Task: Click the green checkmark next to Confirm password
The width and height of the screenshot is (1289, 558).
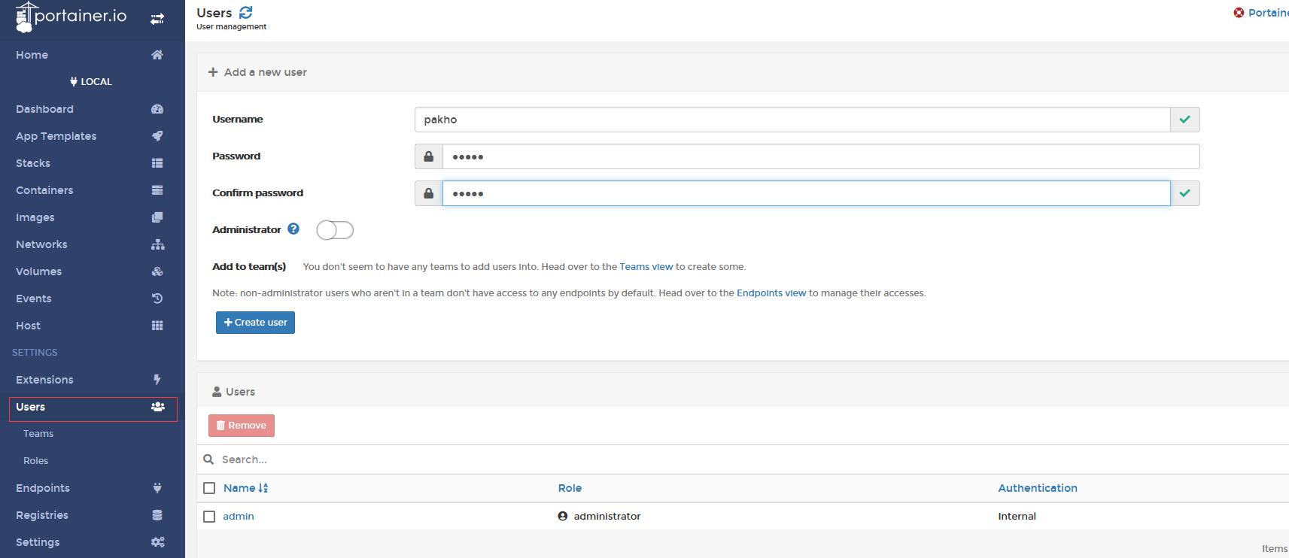Action: pyautogui.click(x=1185, y=193)
